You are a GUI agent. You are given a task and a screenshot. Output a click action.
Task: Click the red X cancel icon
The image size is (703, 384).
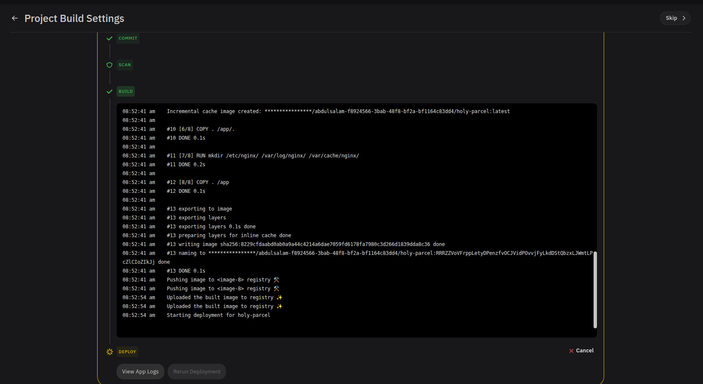click(571, 351)
